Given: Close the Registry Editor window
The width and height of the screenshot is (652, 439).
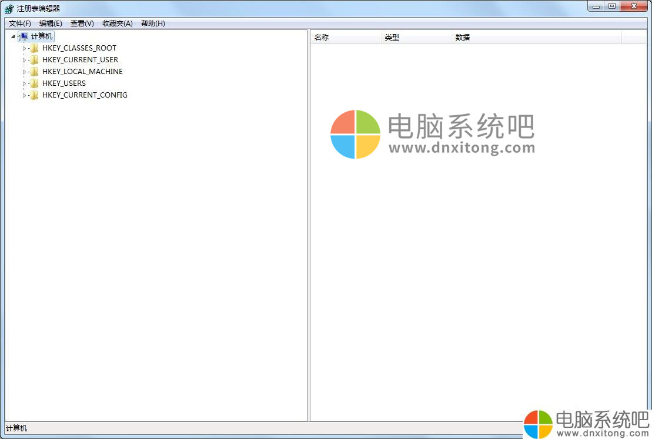Looking at the screenshot, I should point(634,6).
